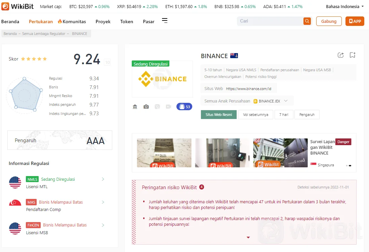Screen dimensions: 369x252
Task: Expand the Semua Anak Perusahaan dropdown
Action: (286, 101)
